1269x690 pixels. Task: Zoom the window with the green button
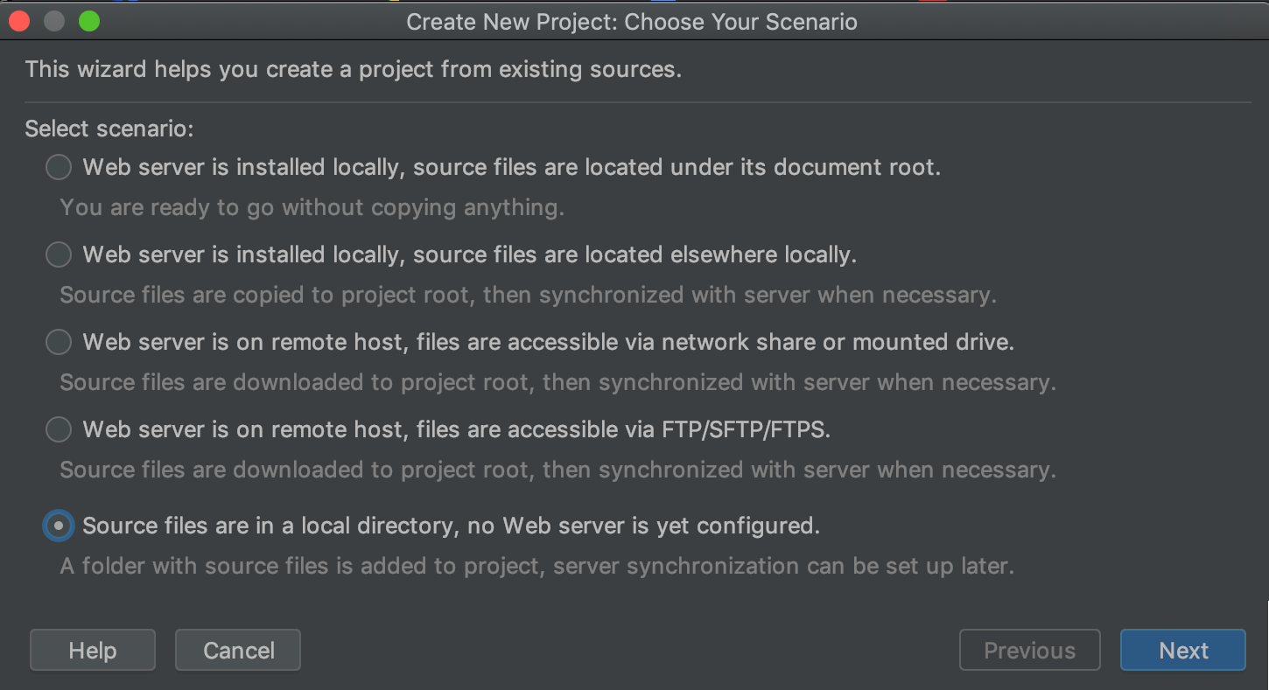(88, 21)
